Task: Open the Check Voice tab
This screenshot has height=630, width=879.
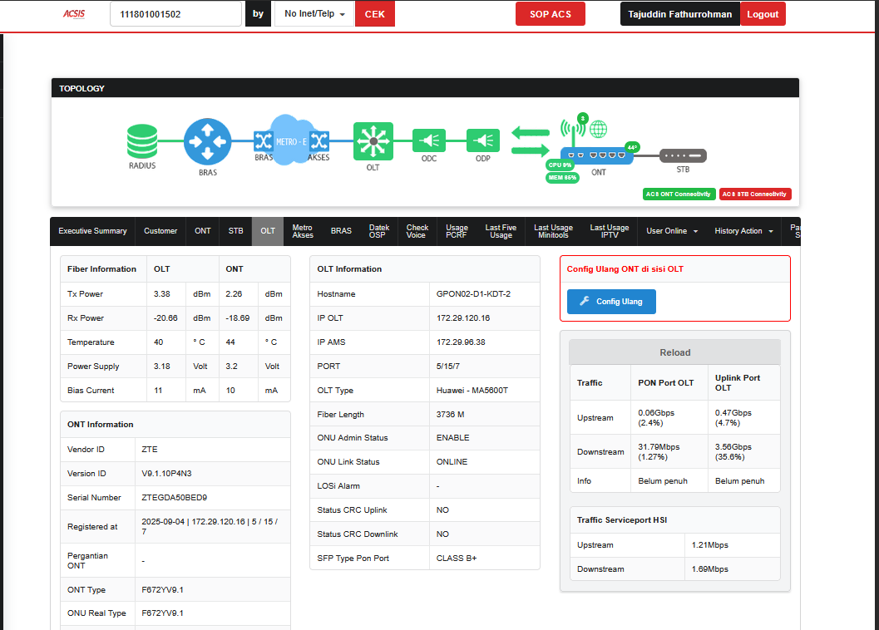Action: click(417, 231)
